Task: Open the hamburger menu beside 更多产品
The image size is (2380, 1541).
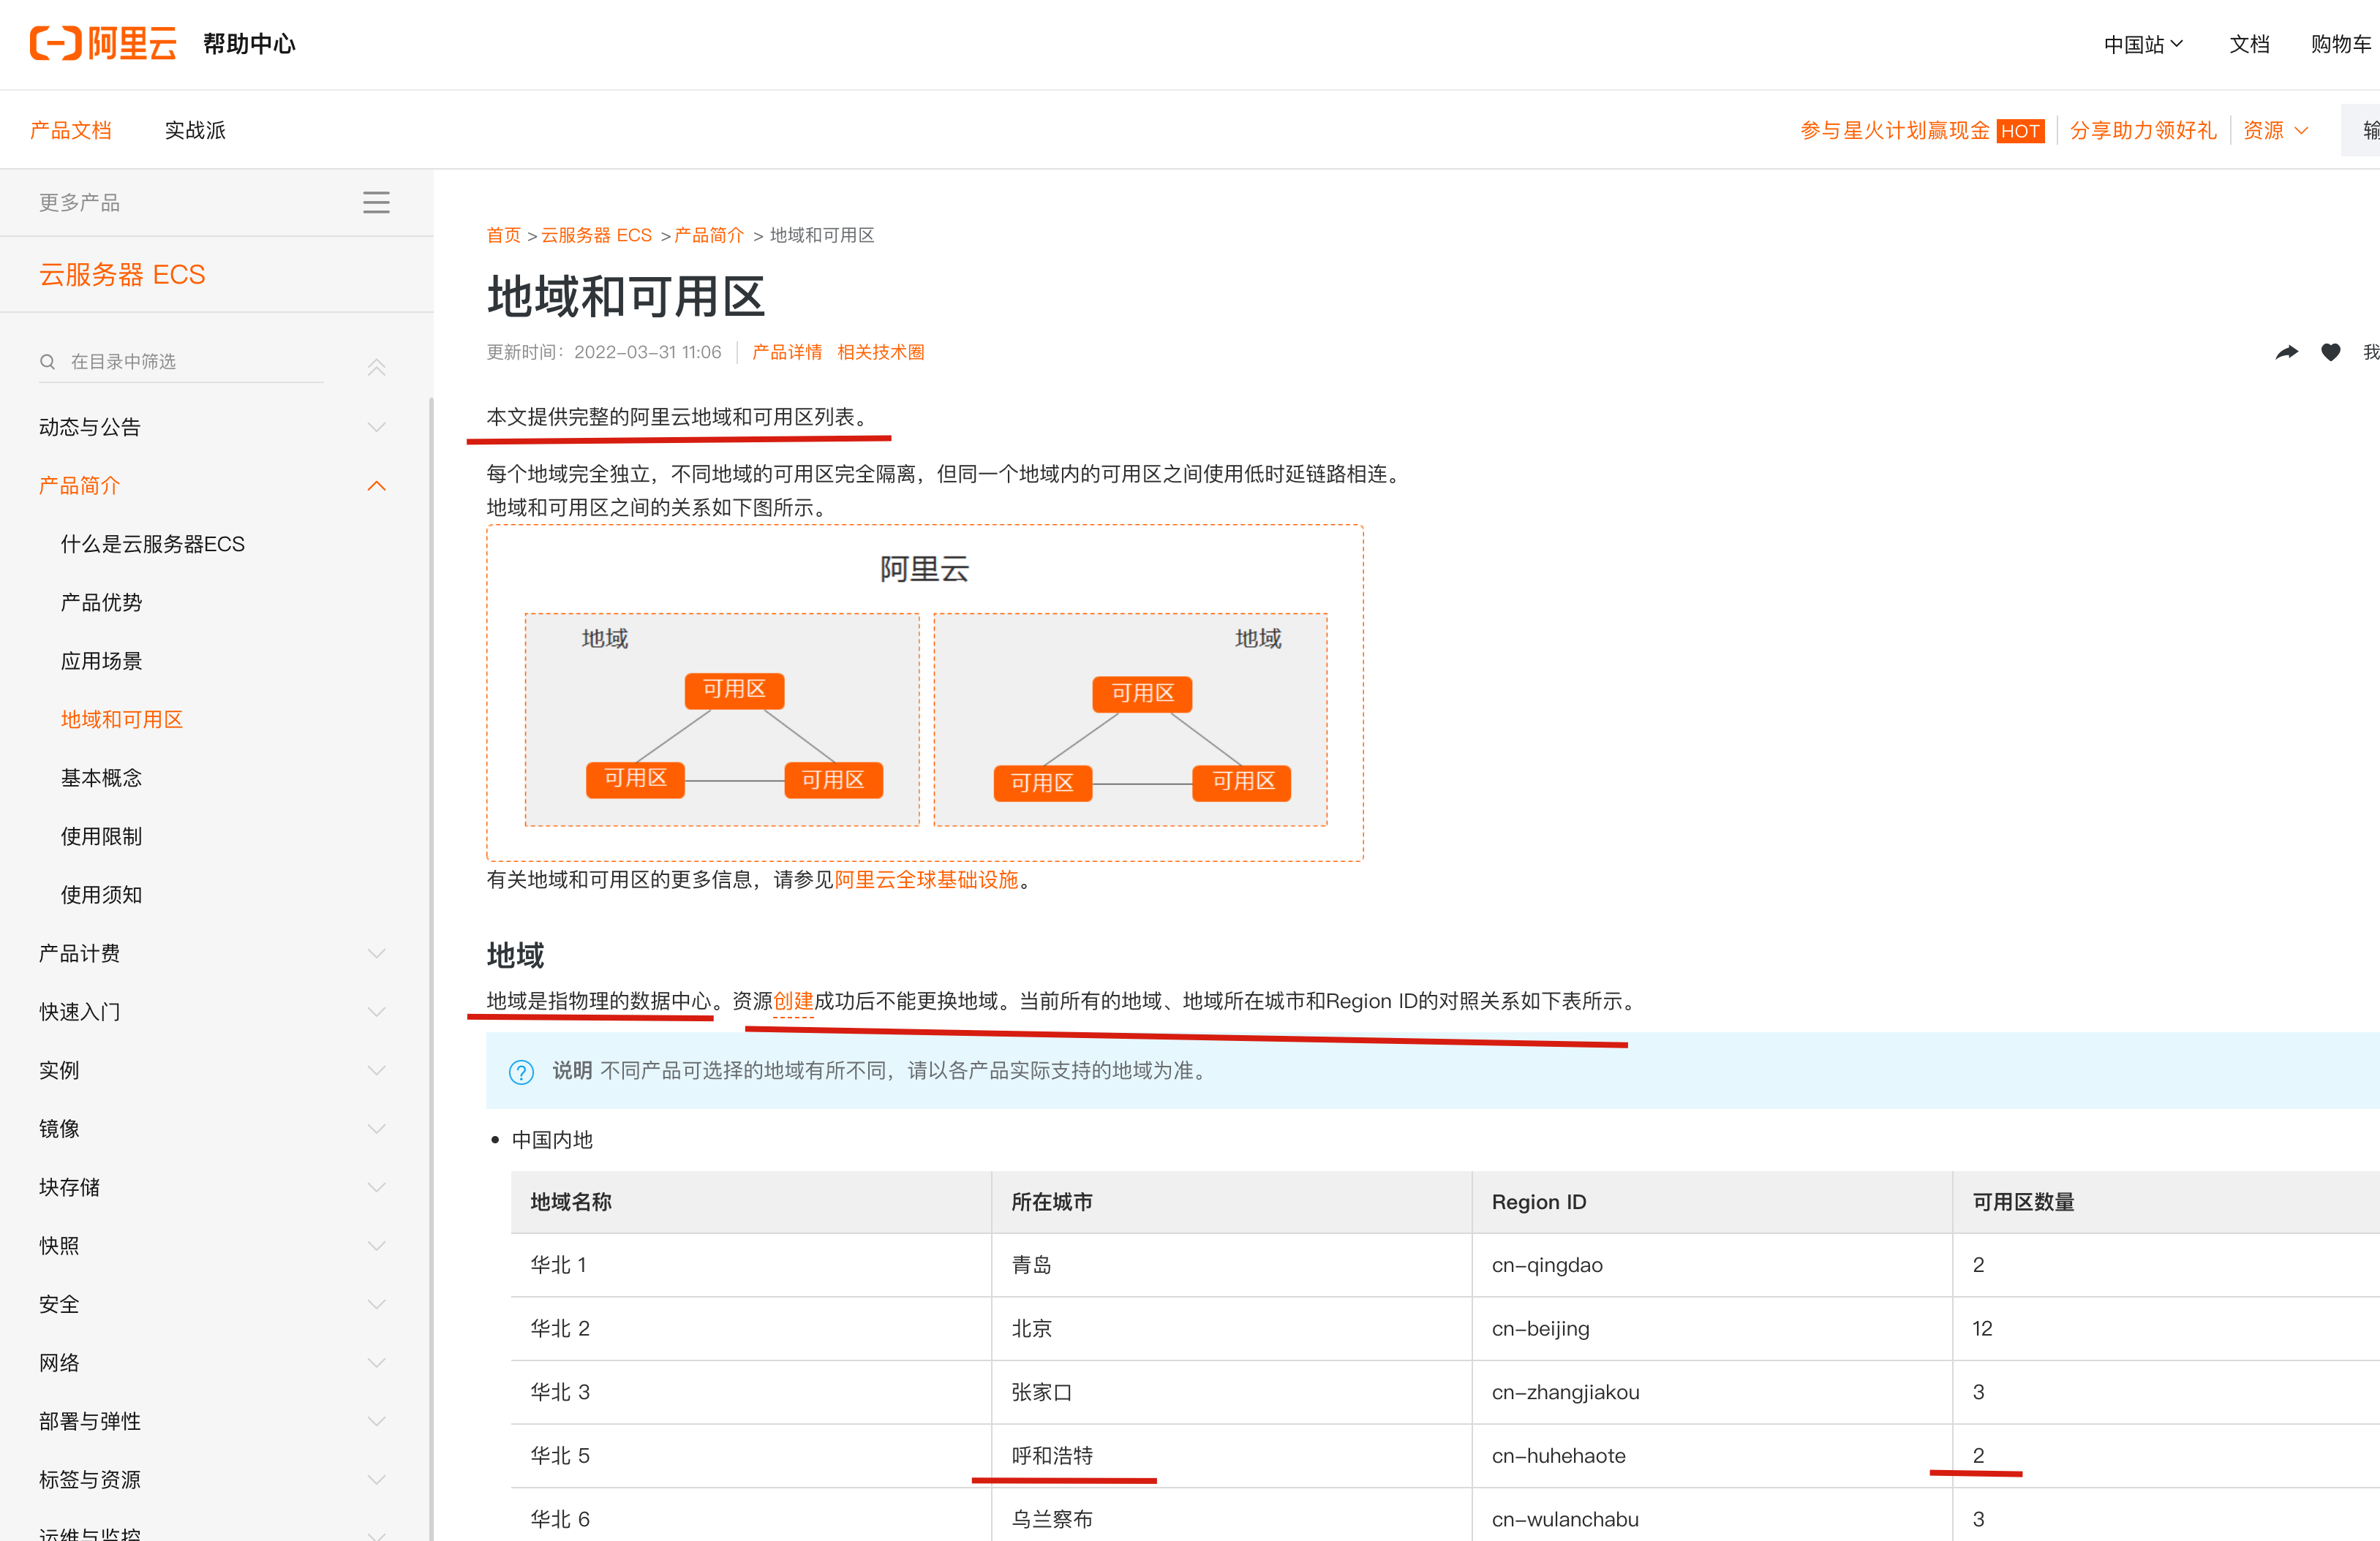Action: pyautogui.click(x=376, y=203)
